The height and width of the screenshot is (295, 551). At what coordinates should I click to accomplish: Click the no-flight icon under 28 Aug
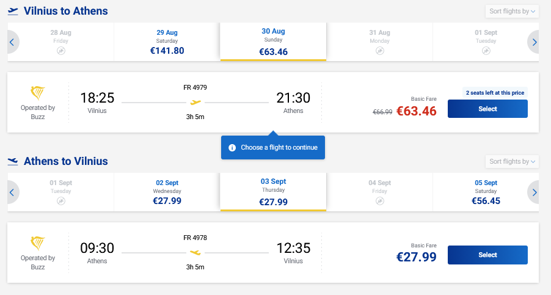61,51
